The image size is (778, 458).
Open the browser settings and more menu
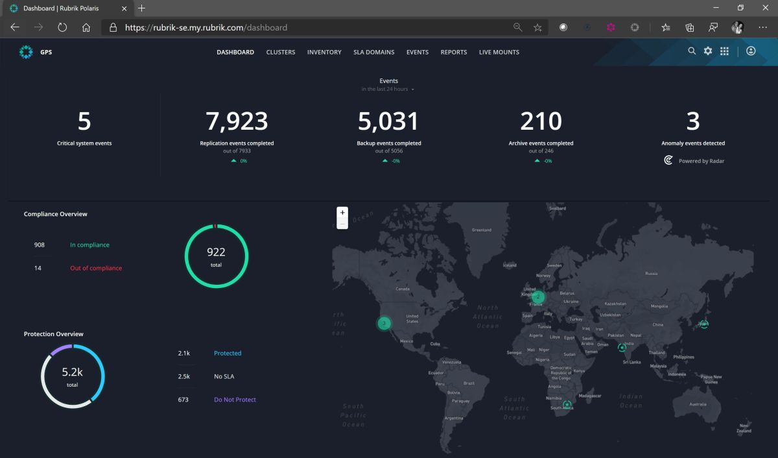tap(762, 27)
